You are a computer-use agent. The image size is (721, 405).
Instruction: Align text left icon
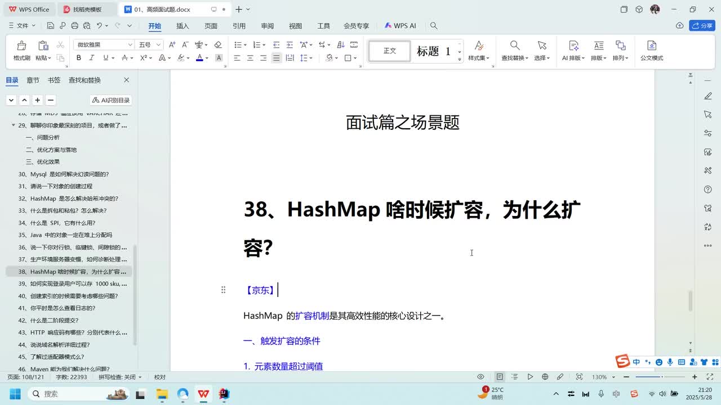pyautogui.click(x=237, y=58)
